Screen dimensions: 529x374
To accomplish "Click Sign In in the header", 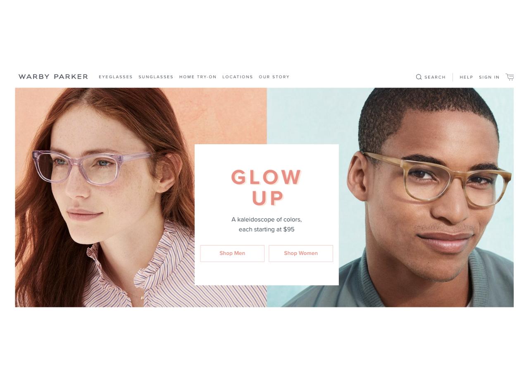I will coord(489,77).
